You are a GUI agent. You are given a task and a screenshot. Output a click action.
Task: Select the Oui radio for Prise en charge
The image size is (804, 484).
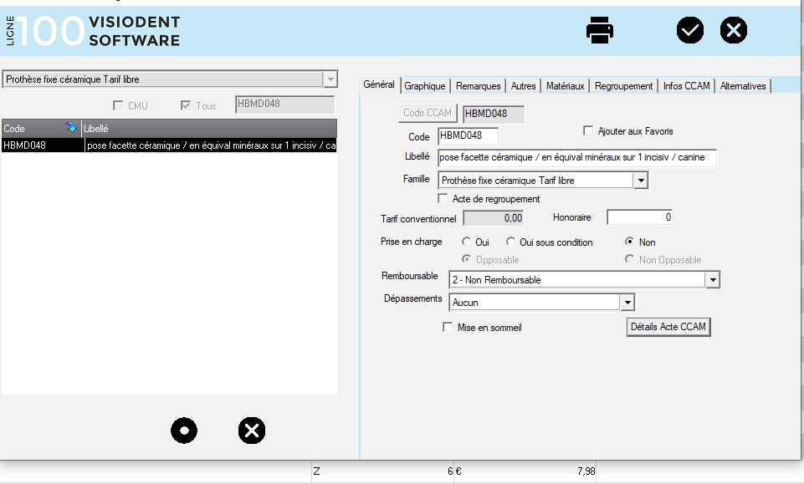(x=465, y=242)
